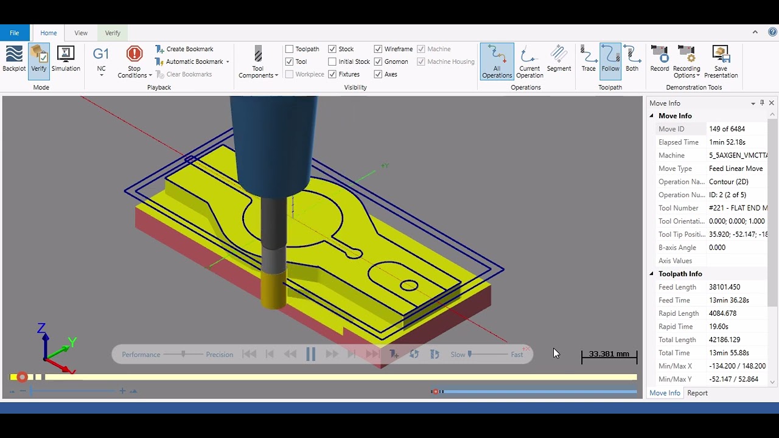Click Save Presentation
Screen dimensions: 779x438
(721, 61)
